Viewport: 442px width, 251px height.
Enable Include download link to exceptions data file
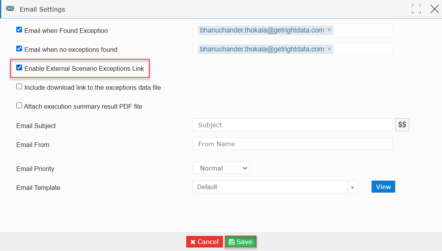(x=19, y=87)
